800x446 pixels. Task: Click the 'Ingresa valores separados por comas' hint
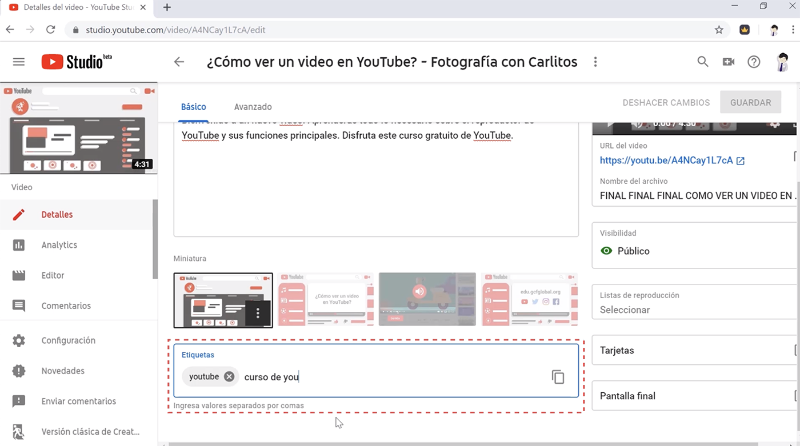[x=239, y=406]
